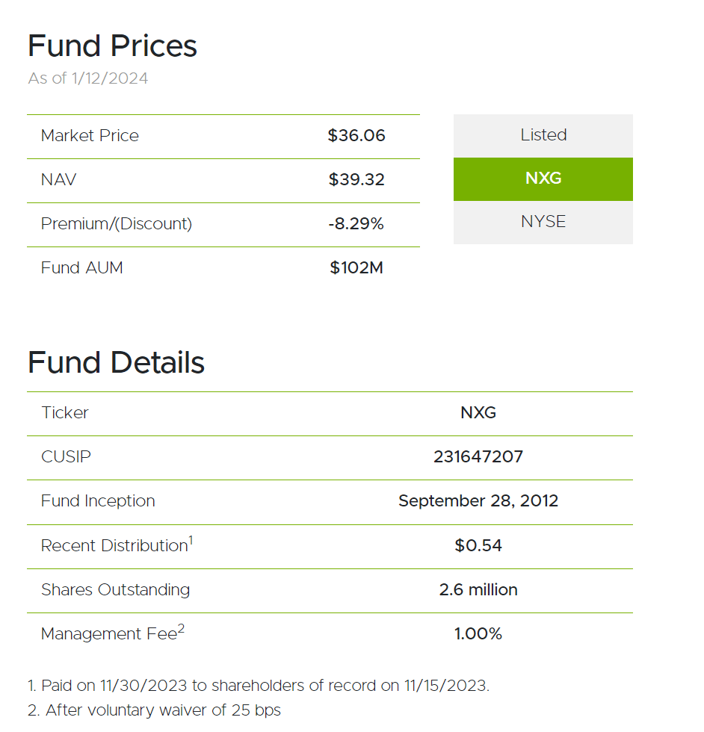Click the NXG ticker button
704x732 pixels.
pos(543,179)
